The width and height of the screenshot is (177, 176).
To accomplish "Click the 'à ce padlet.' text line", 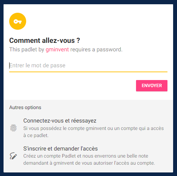I will point(36,135).
